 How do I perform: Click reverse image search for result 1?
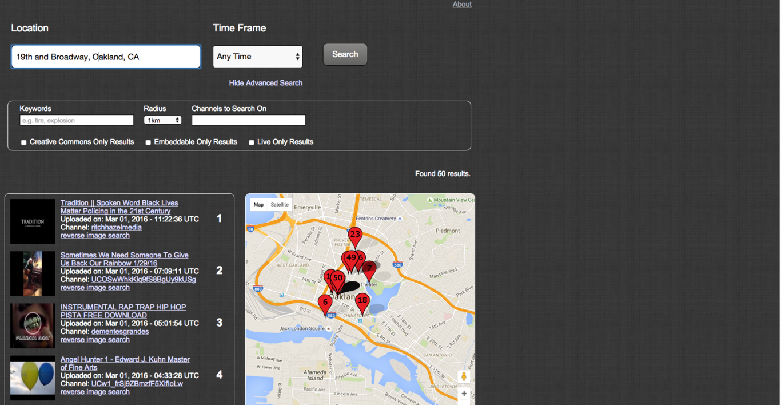95,235
